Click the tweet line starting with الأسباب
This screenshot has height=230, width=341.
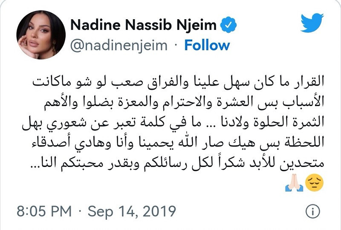[x=184, y=102]
